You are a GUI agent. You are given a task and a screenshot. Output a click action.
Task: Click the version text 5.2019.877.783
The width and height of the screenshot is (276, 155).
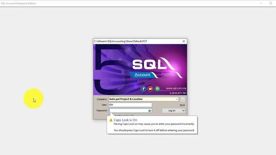click(x=178, y=93)
